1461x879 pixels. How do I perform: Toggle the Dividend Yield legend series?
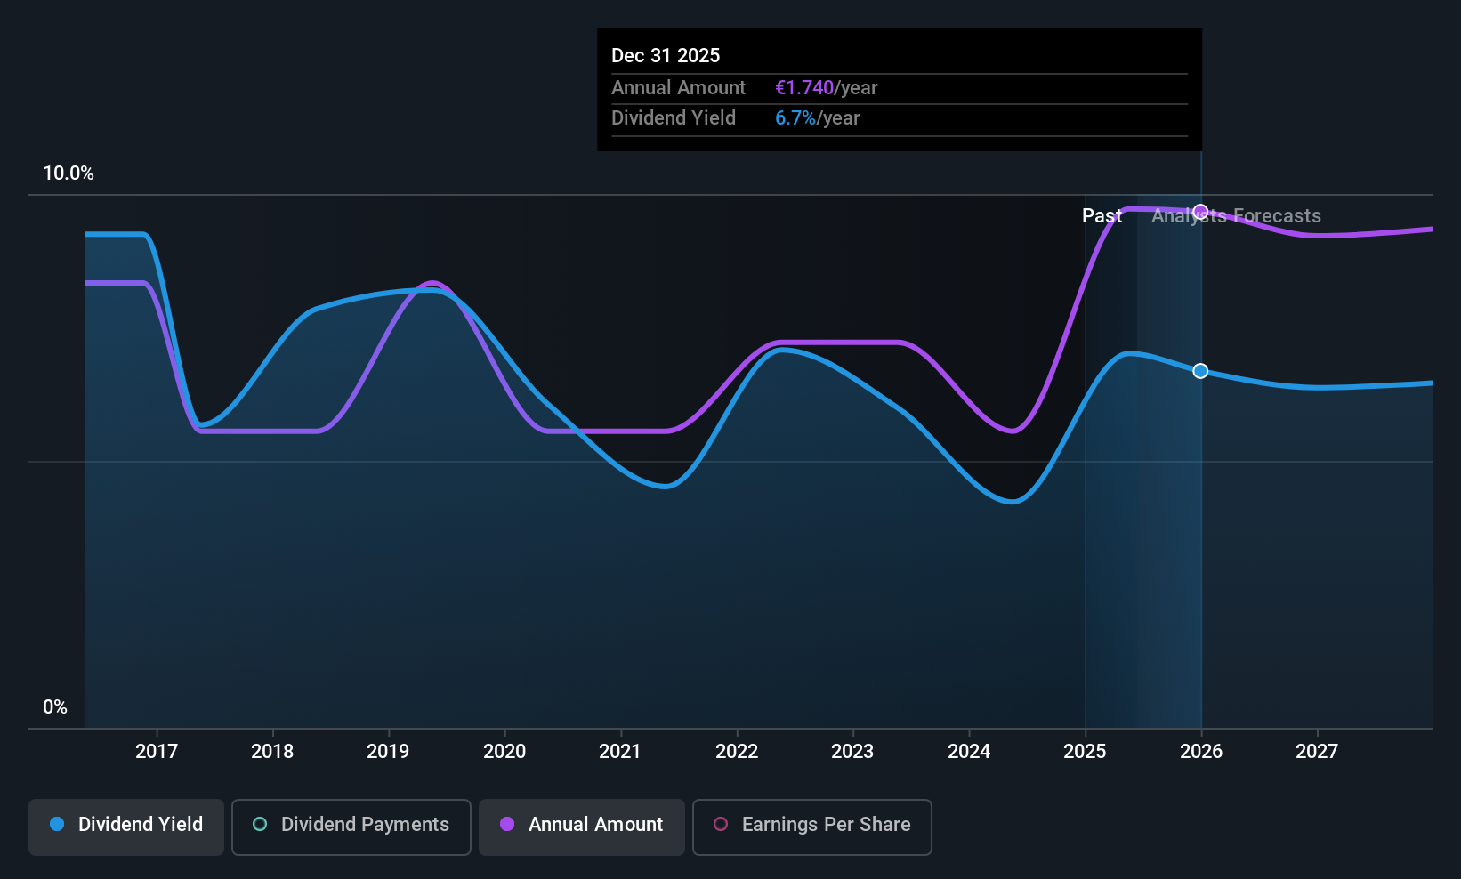(x=126, y=827)
